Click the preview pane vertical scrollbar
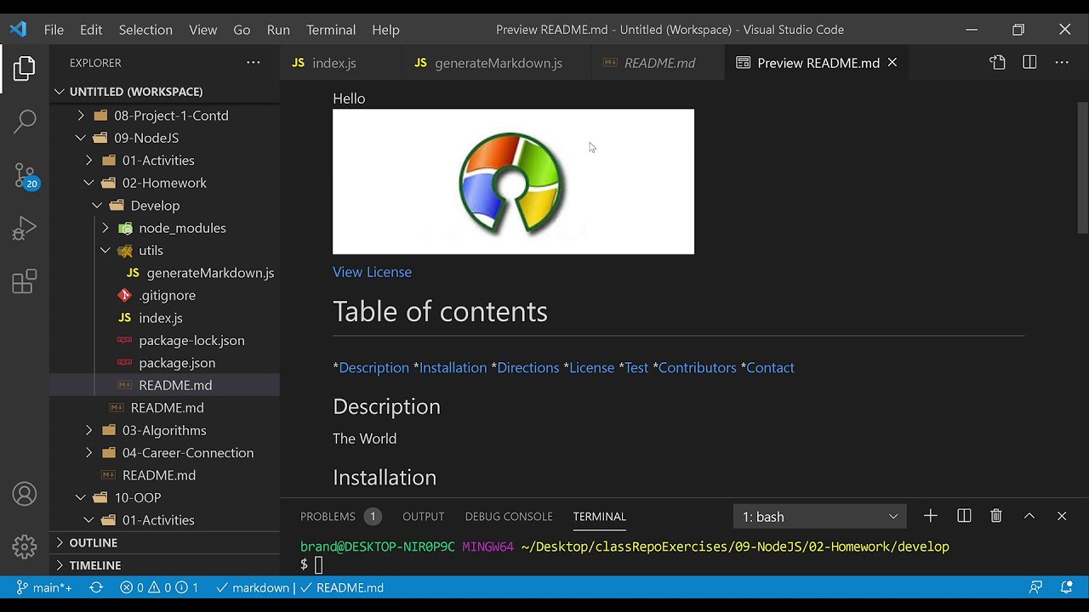1089x612 pixels. (x=1083, y=167)
